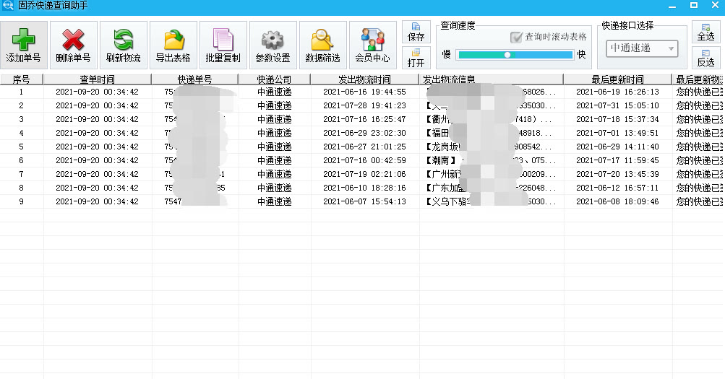
Task: Sort by 发出物流时间 column header
Action: click(x=364, y=79)
